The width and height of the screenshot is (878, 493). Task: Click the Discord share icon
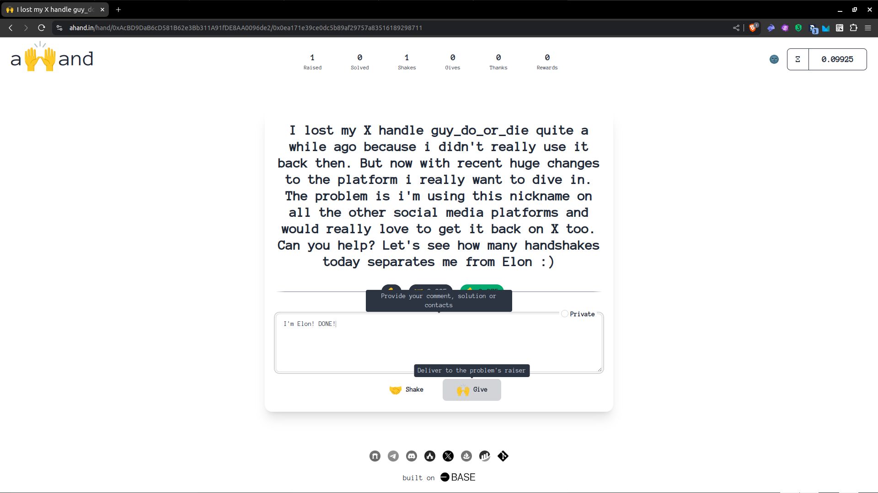pyautogui.click(x=411, y=456)
